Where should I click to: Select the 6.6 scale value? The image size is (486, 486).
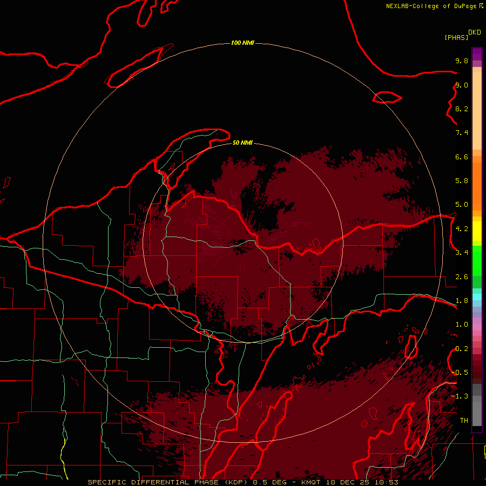[x=462, y=157]
